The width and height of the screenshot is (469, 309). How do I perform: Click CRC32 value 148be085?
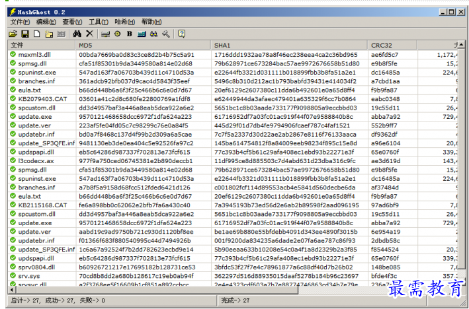[x=386, y=267]
